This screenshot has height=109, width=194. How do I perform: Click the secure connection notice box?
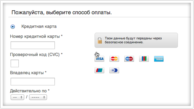point(136,40)
